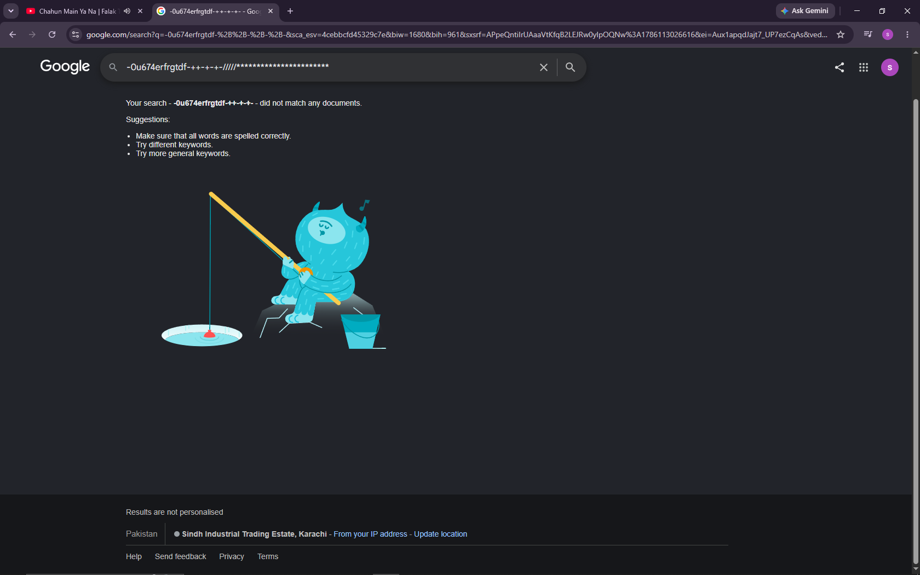Close the YouTube tab
This screenshot has width=920, height=575.
[x=140, y=11]
